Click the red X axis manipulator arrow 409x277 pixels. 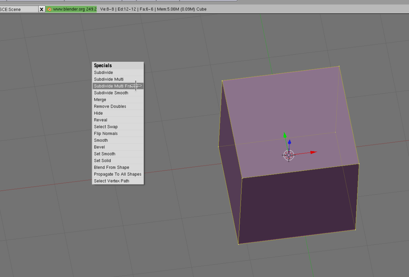click(x=314, y=152)
